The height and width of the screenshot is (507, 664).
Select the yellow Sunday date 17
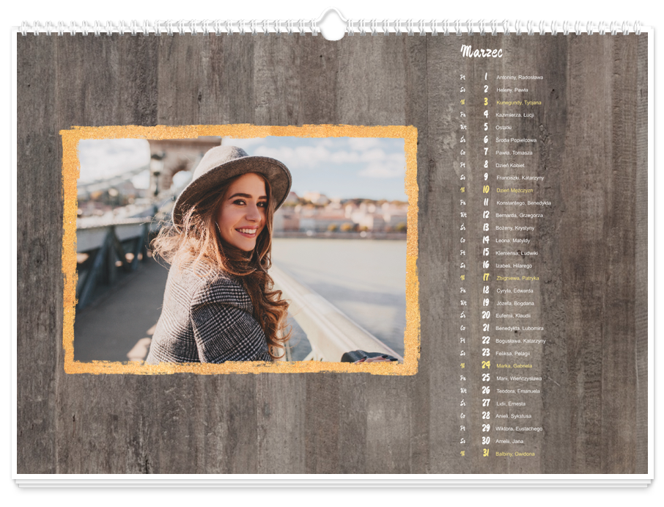pos(485,278)
